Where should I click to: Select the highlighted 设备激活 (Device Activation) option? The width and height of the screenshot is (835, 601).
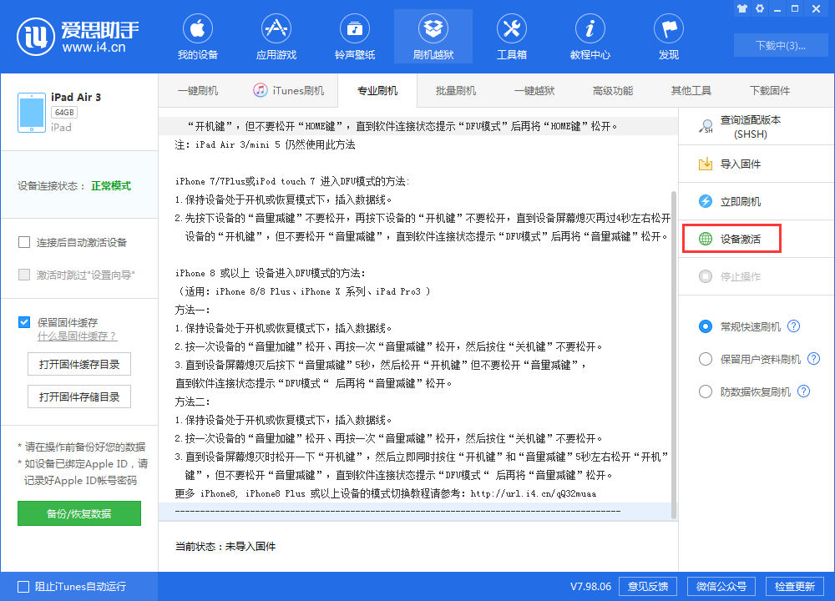point(735,238)
